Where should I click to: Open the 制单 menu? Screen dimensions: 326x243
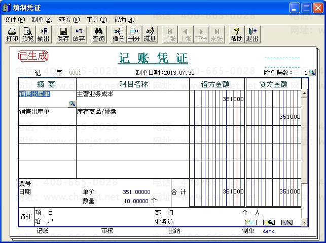click(42, 20)
